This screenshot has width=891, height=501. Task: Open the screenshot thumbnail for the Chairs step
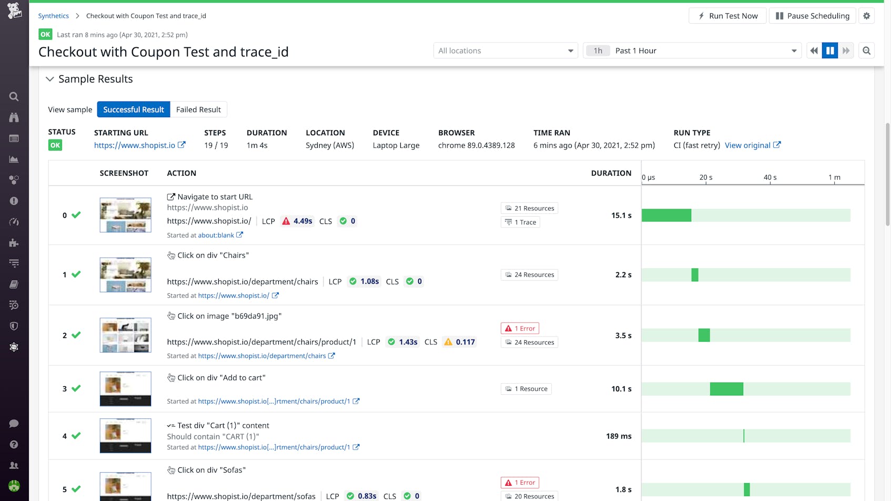click(125, 274)
